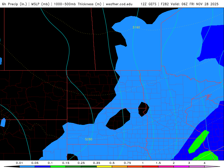The width and height of the screenshot is (224, 168).
Task: Click the '1.5' legend value
Action: 158,163
